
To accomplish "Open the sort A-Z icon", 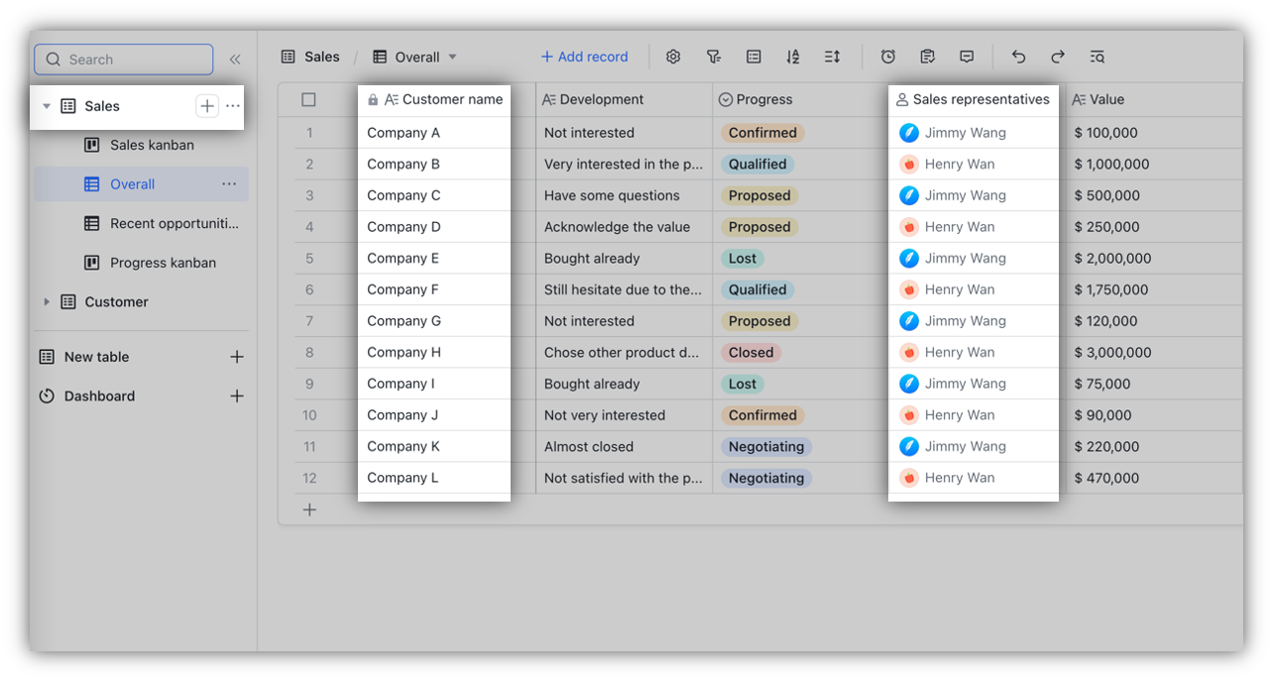I will coord(792,57).
